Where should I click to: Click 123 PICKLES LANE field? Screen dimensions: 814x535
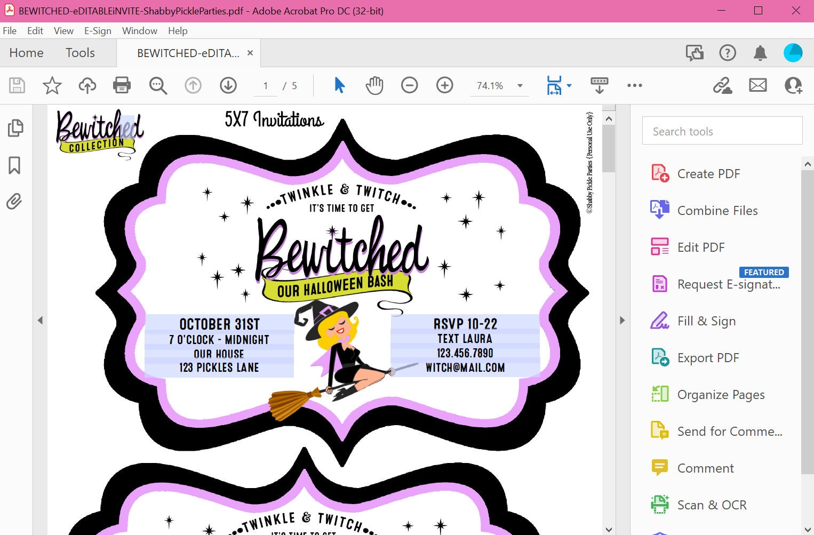click(219, 368)
